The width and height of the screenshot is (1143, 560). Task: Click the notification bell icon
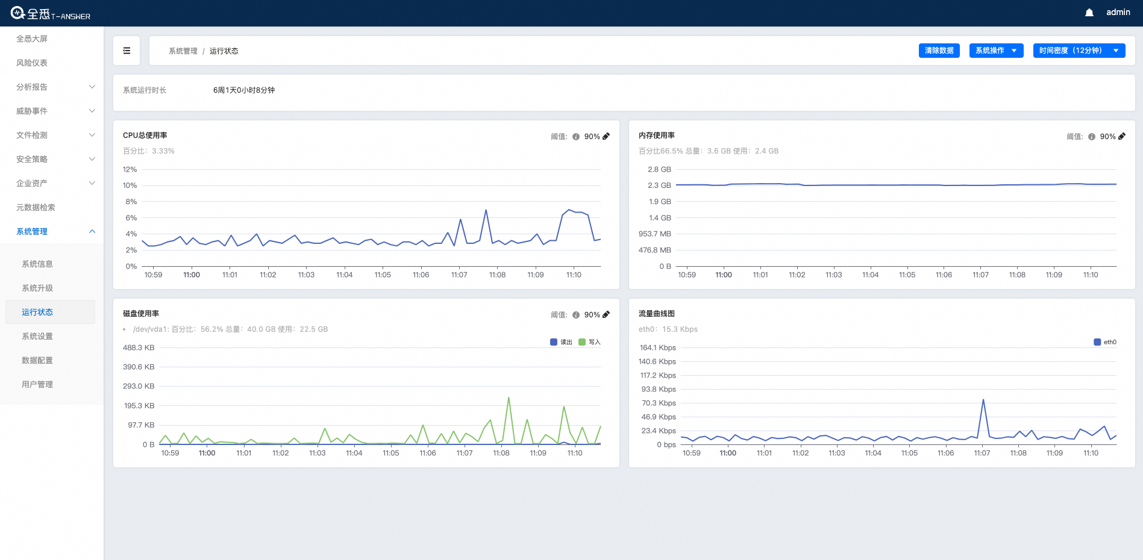(x=1089, y=13)
